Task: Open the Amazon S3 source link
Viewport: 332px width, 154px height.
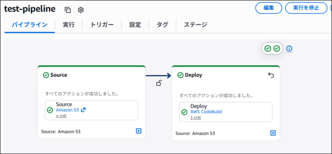Action: (x=67, y=110)
